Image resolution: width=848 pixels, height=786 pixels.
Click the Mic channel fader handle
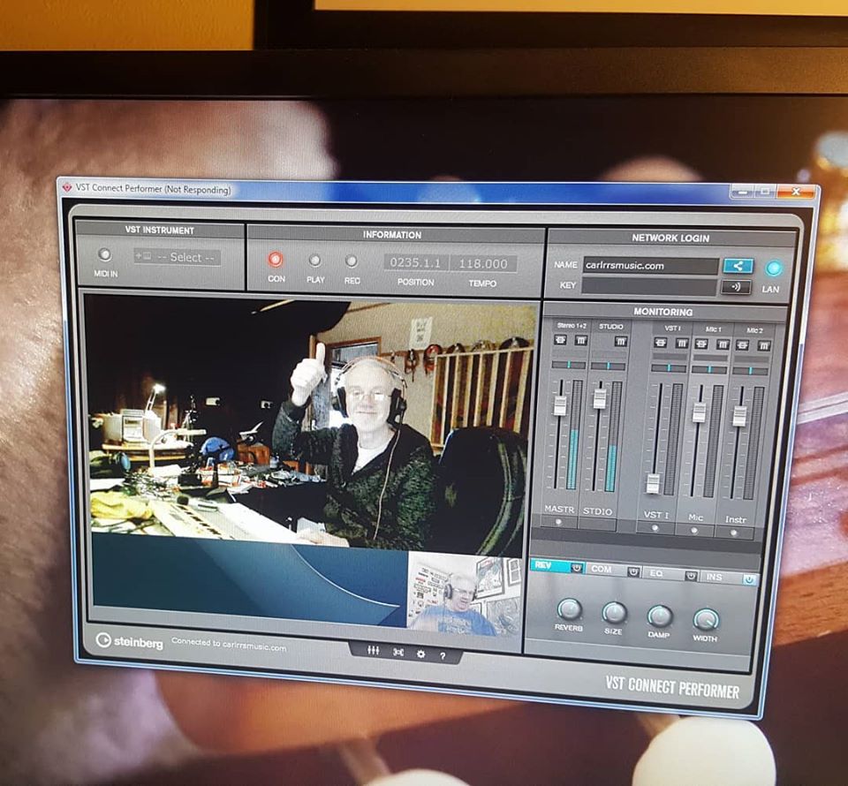point(700,412)
